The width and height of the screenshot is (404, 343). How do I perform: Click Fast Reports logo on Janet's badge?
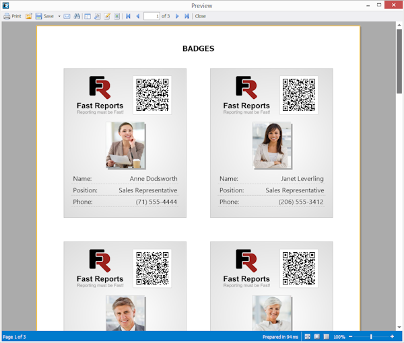coord(246,95)
